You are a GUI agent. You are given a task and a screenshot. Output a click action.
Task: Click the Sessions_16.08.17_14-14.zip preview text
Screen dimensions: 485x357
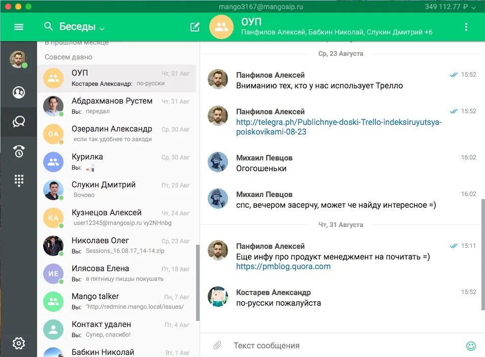tap(125, 251)
